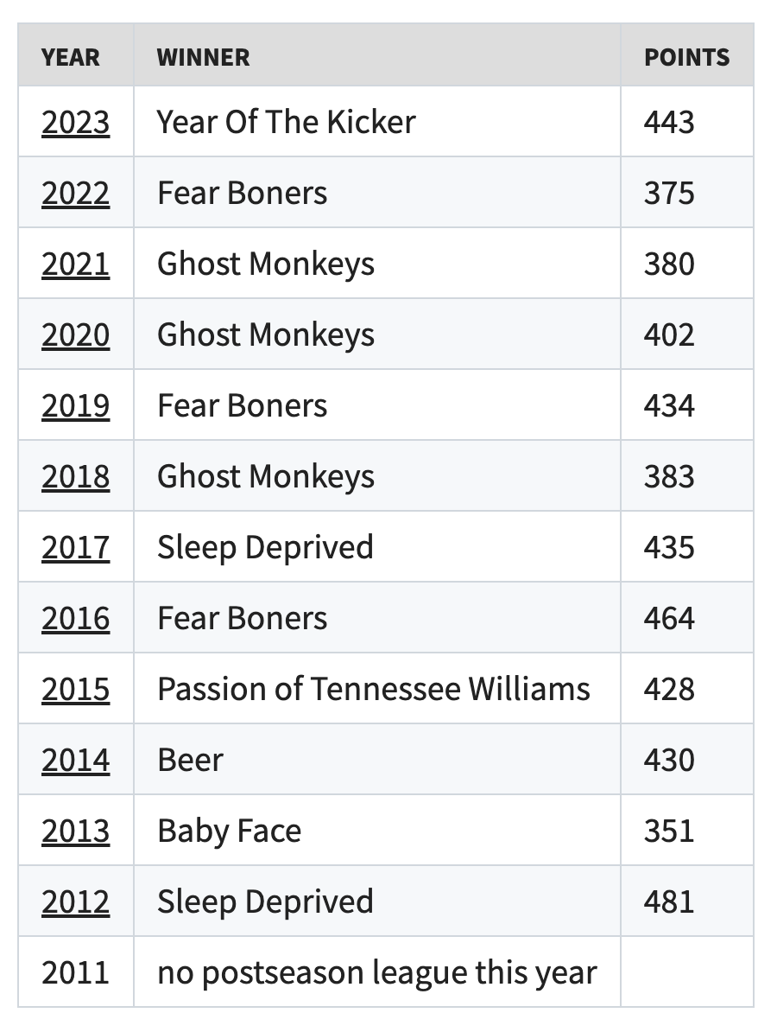This screenshot has width=777, height=1032.
Task: Visit the 2016 season link
Action: [76, 618]
